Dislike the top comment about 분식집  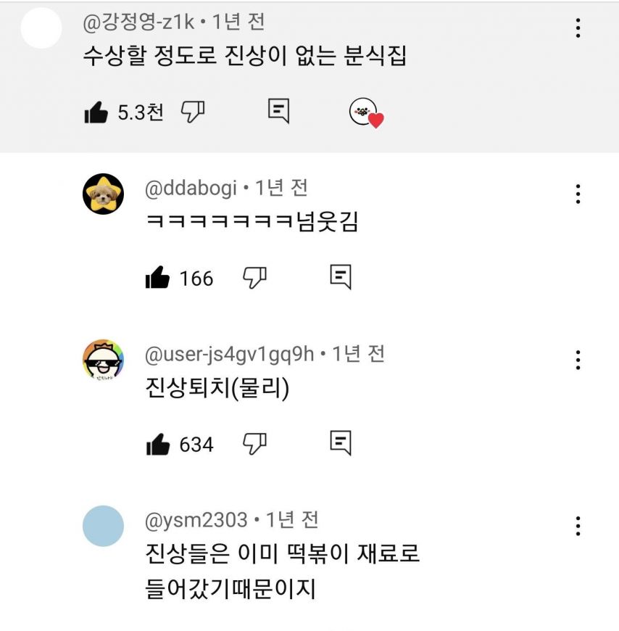tap(193, 112)
